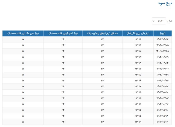Select the 'حداقل نرخ توافق بازخرید(%)' header

(103, 33)
